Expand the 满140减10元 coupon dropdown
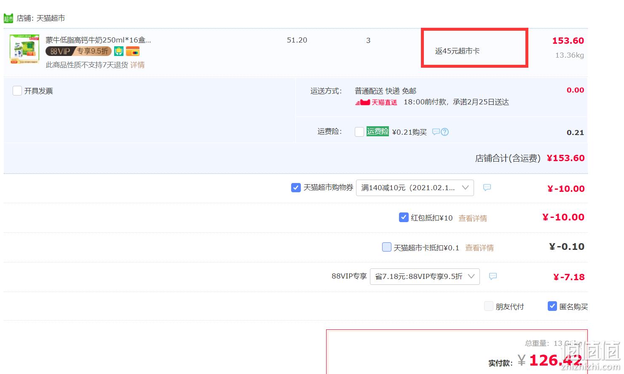624x374 pixels. (415, 188)
